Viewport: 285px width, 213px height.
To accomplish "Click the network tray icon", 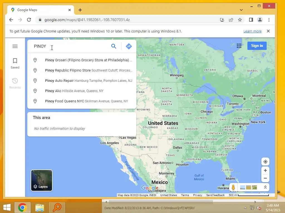I will [252, 208].
